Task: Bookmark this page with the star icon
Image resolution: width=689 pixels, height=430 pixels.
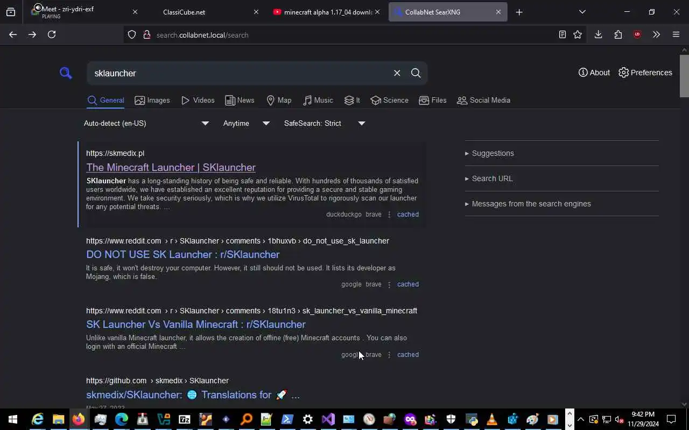Action: [x=578, y=34]
